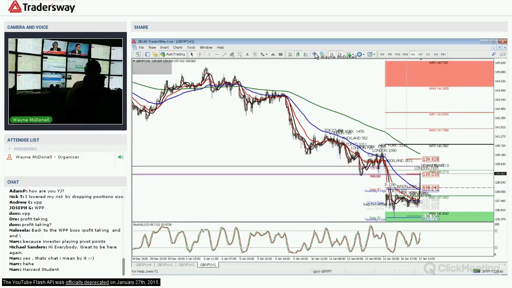512x288 pixels.
Task: Click the Stoch(8,3,5) indicator label
Action: pos(152,225)
